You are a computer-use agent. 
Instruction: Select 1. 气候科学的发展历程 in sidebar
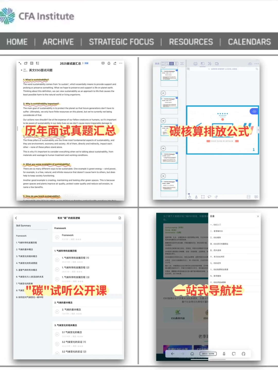[27, 243]
